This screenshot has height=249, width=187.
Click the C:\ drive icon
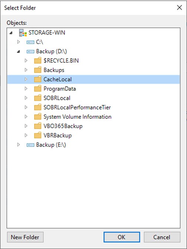click(x=30, y=42)
